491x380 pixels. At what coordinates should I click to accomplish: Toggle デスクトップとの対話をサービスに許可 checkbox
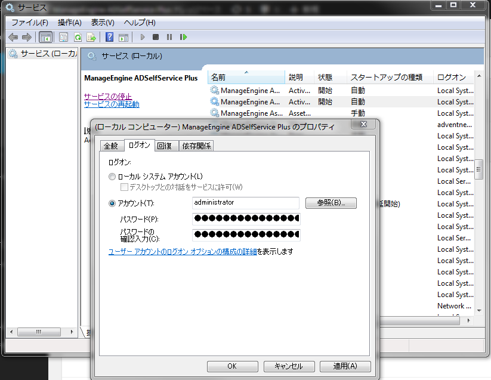tap(124, 187)
